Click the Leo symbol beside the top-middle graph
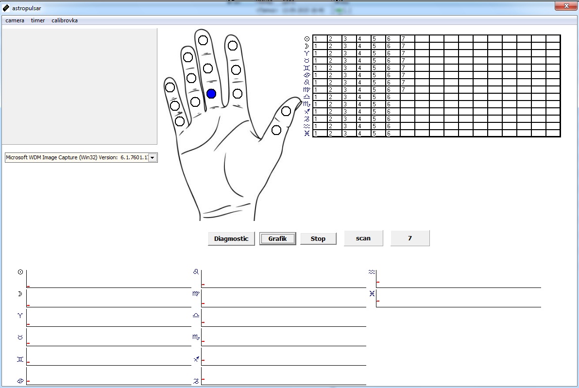The image size is (579, 388). pos(196,272)
